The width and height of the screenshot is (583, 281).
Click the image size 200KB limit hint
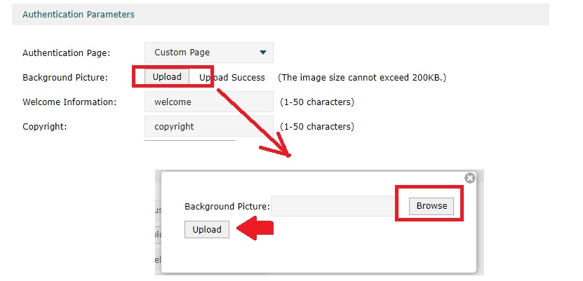(x=362, y=77)
